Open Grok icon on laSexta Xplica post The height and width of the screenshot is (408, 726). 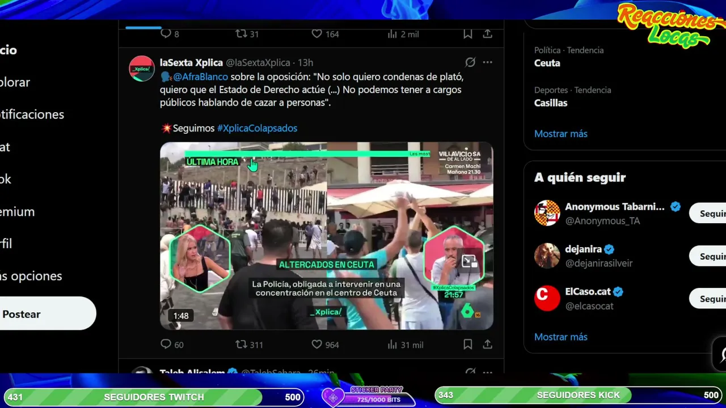click(470, 62)
